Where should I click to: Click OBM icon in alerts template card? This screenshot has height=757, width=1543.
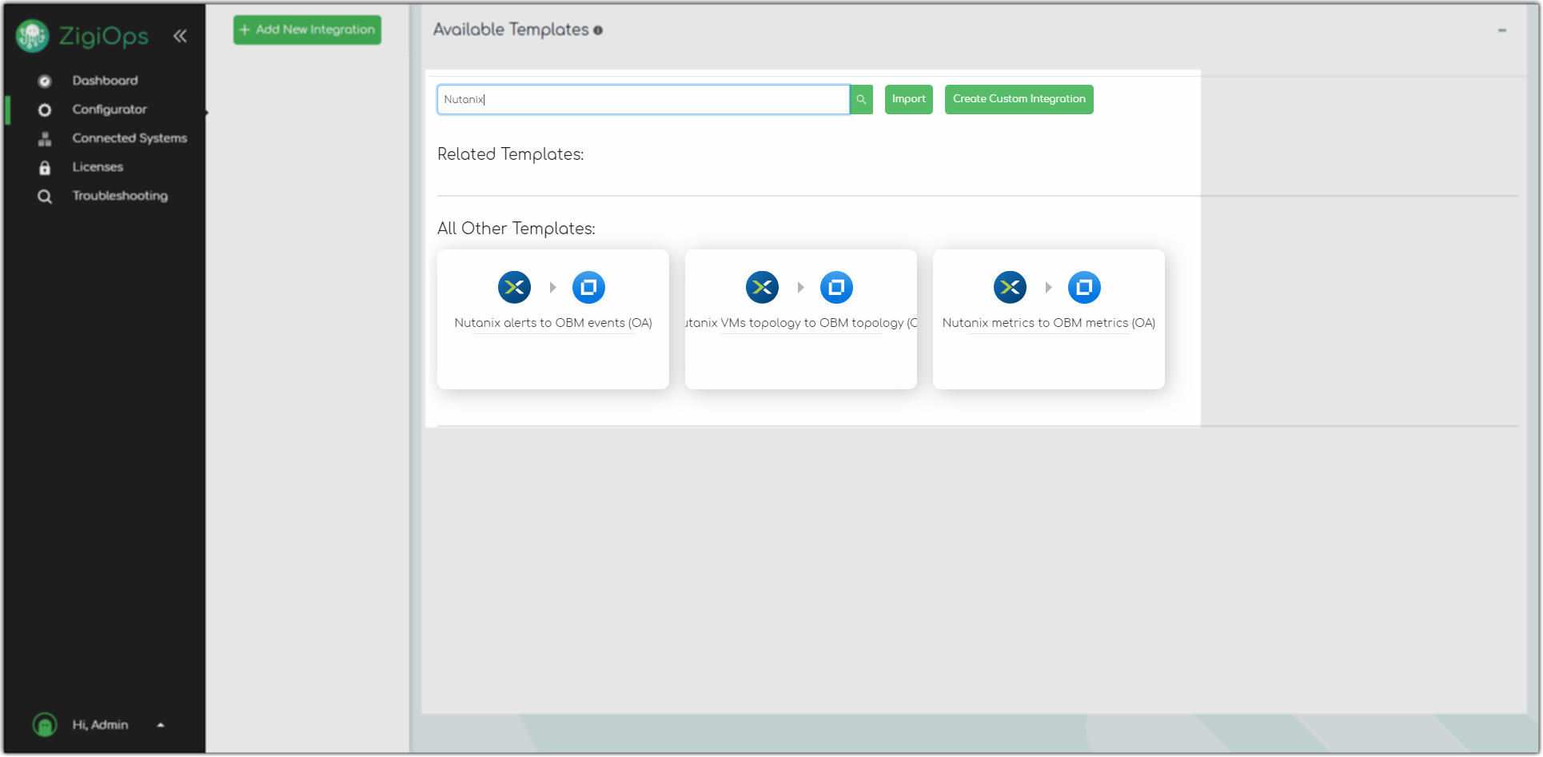coord(588,287)
